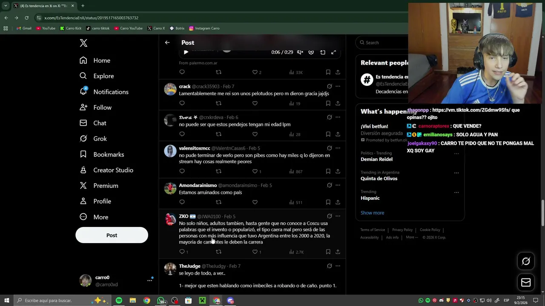Open more options on crack's comment
This screenshot has height=306, width=545.
click(338, 86)
